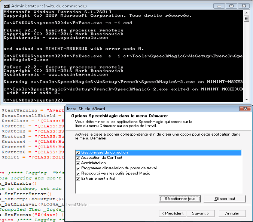Screen dimensions: 253x222
Task: Click the _SetErrorStream() line in editor
Action: click(25, 194)
